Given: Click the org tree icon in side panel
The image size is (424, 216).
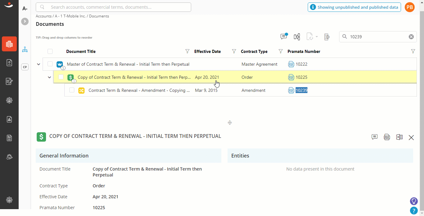Looking at the screenshot, I should [x=25, y=49].
